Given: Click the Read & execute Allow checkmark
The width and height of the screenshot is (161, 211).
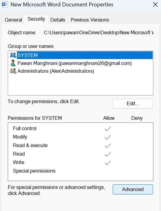Looking at the screenshot, I should (x=108, y=146).
